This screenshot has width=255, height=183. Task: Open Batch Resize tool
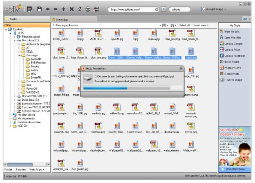point(229,62)
